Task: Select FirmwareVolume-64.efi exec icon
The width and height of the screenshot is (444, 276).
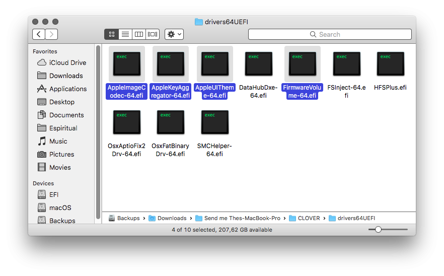Action: click(303, 64)
